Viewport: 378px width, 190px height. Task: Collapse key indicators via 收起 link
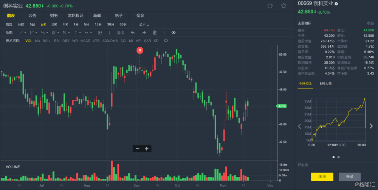click(x=370, y=23)
